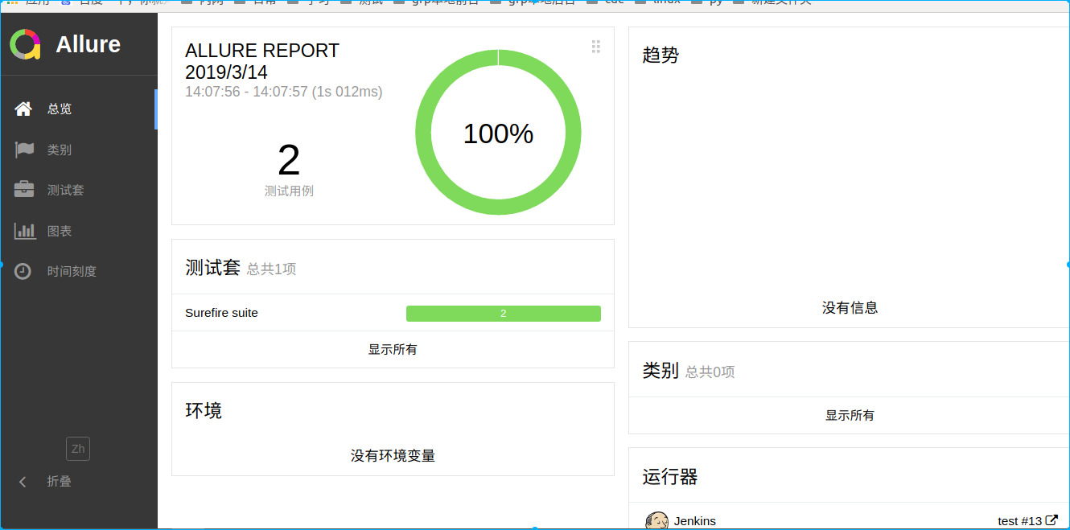Screen dimensions: 1070x530
Task: Click the 100% label in the chart
Action: coord(498,134)
